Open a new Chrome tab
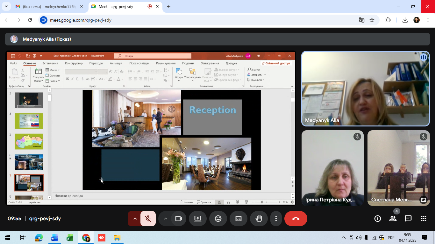435x244 pixels. [x=169, y=6]
